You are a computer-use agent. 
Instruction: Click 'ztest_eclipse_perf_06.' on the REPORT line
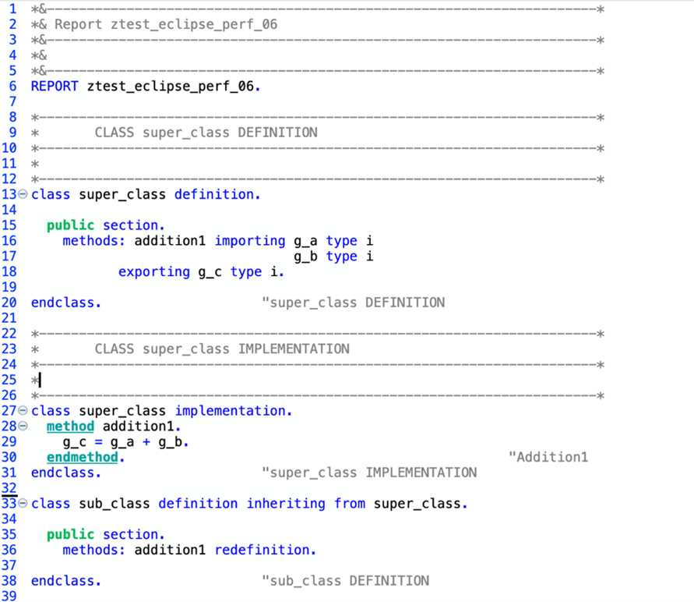pos(174,86)
